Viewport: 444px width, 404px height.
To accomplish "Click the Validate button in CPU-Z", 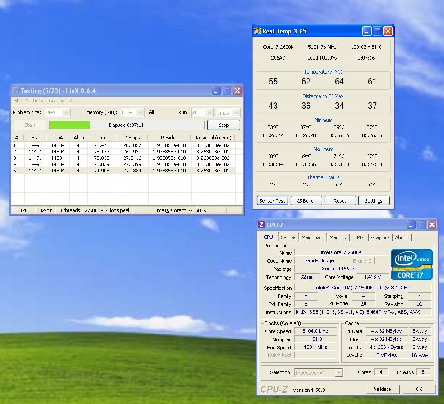I will coord(382,389).
